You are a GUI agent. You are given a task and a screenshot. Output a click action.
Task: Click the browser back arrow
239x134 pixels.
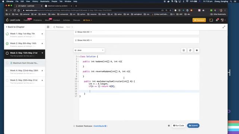pyautogui.click(x=7, y=10)
